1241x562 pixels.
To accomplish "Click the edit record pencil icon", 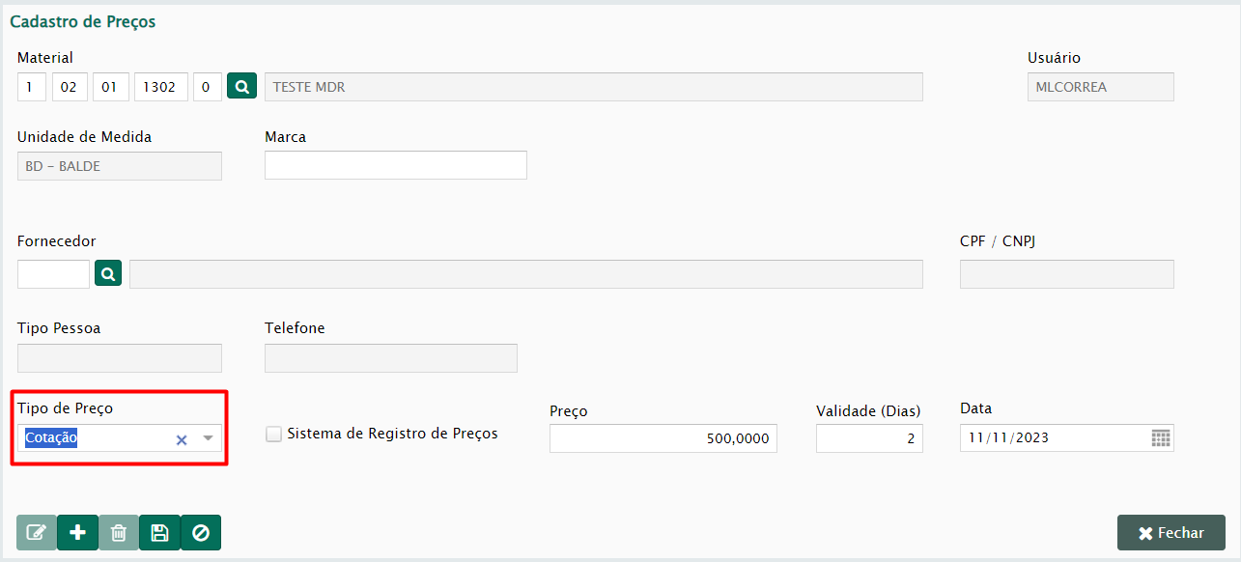I will [37, 533].
